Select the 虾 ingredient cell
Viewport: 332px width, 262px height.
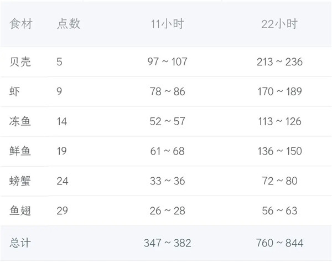(x=15, y=91)
